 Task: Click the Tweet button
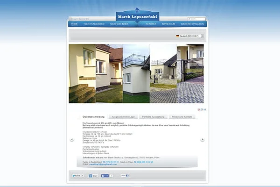(76, 176)
